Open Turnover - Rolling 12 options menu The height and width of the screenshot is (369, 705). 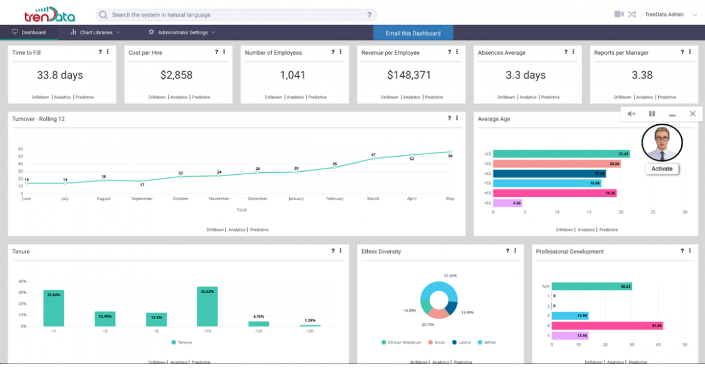pos(457,119)
